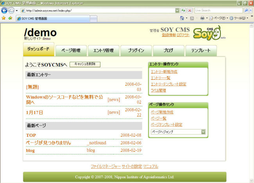Click the _notfound page path text
This screenshot has width=254, height=183.
click(97, 143)
